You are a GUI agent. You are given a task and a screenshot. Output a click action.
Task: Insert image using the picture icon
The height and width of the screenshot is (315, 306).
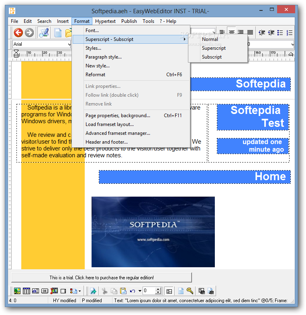point(17,291)
